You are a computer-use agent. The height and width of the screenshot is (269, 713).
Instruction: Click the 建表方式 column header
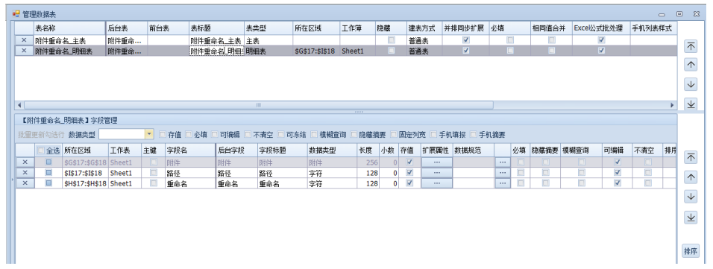tap(424, 28)
